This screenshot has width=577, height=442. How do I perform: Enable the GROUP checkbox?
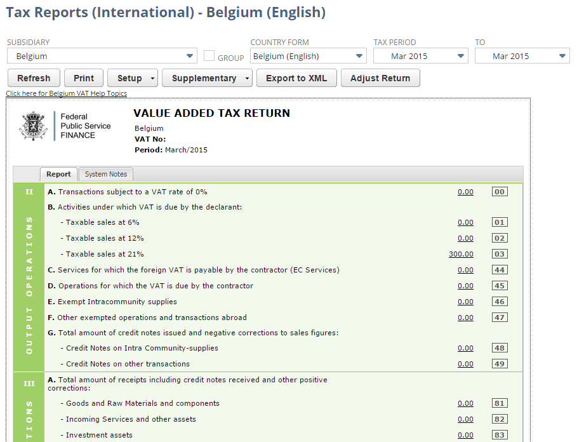tap(208, 56)
